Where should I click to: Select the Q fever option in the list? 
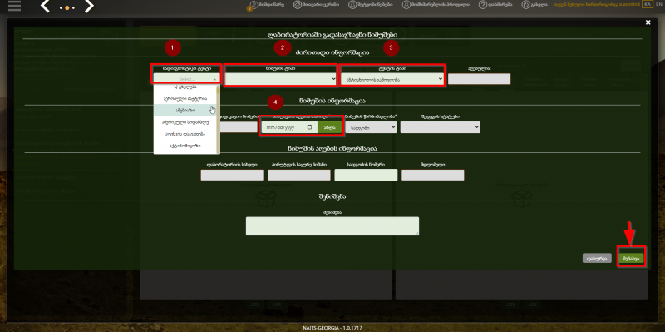[x=185, y=87]
